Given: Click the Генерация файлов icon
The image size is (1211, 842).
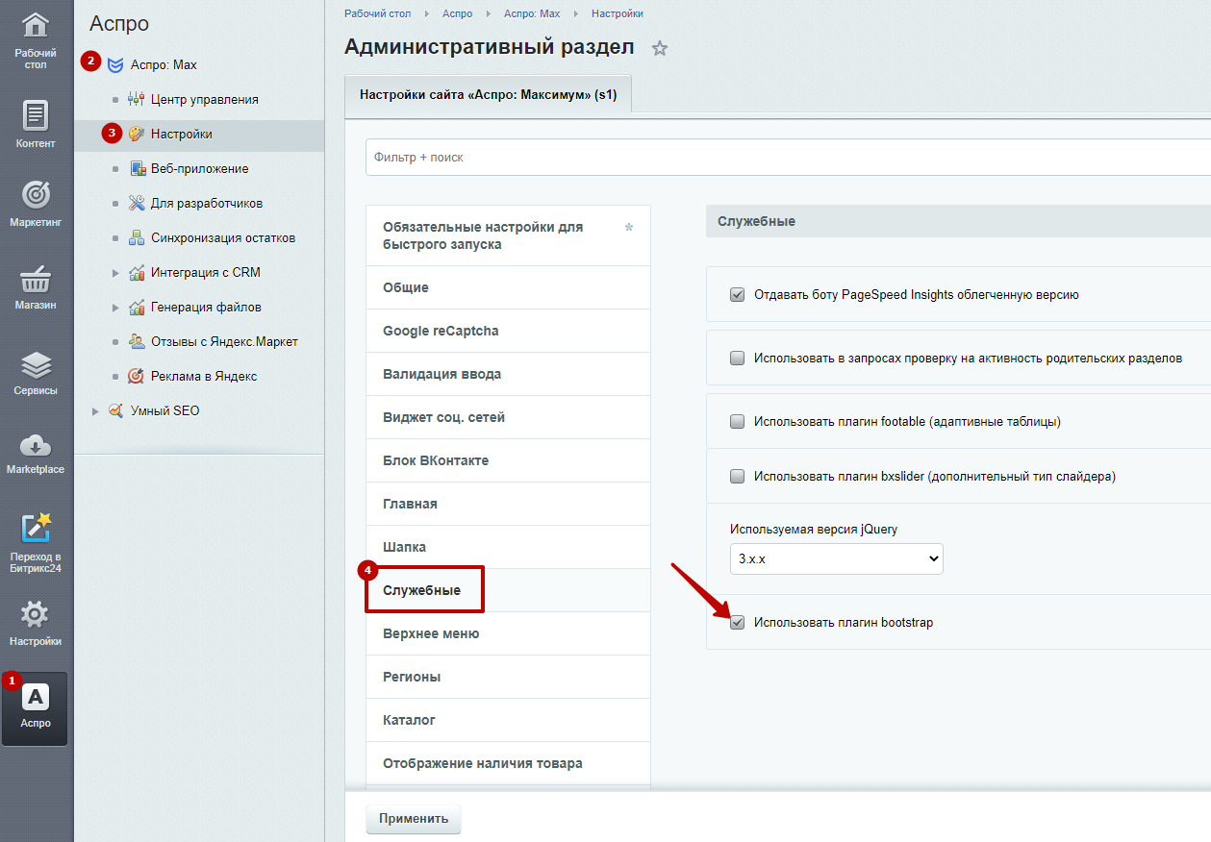Looking at the screenshot, I should (x=136, y=308).
